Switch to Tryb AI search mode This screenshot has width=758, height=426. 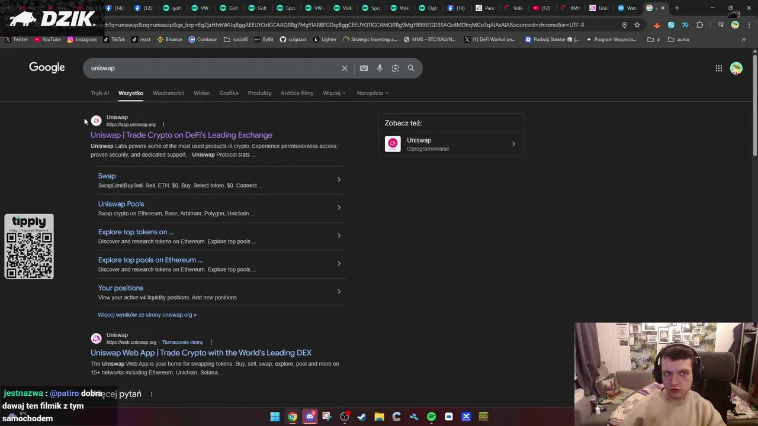[x=99, y=93]
